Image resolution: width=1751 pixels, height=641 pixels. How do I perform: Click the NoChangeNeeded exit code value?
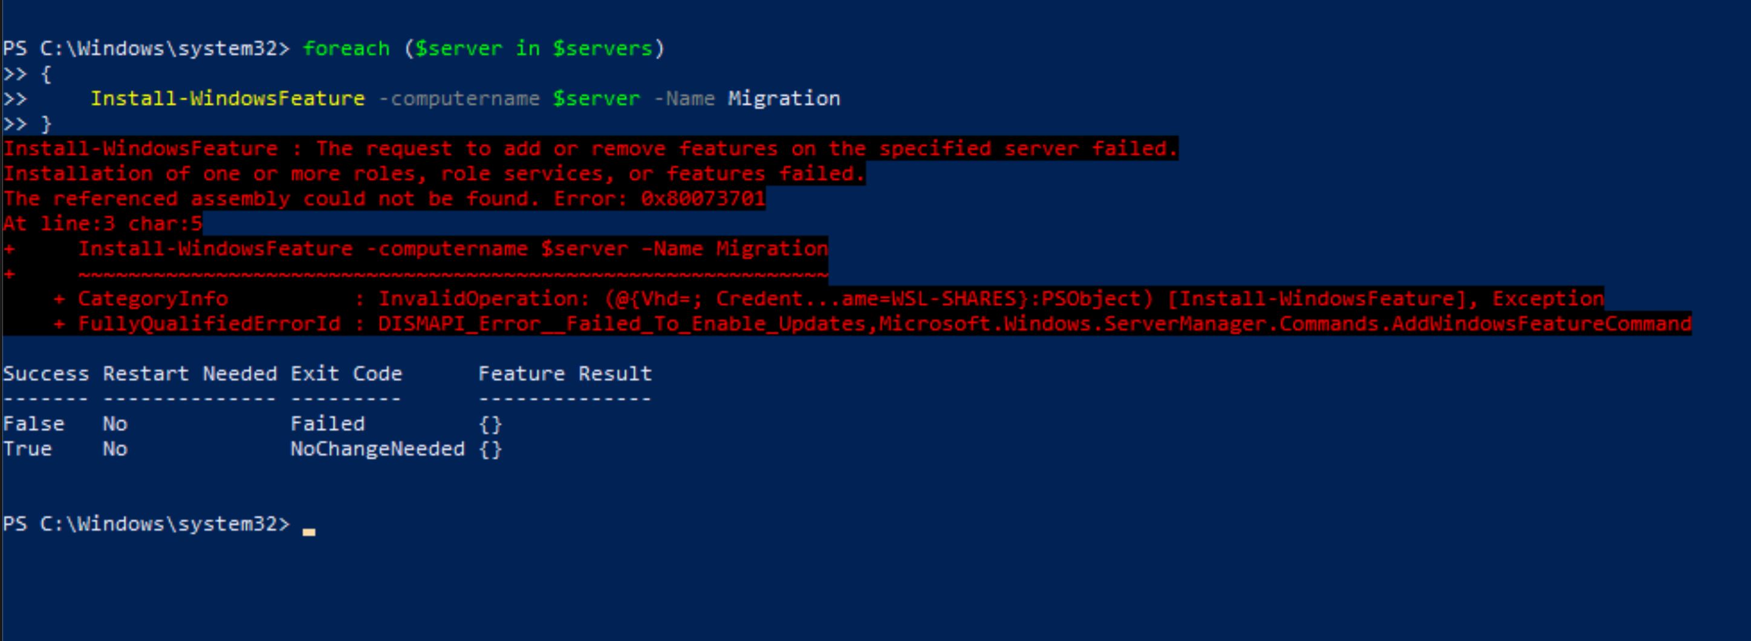(378, 449)
